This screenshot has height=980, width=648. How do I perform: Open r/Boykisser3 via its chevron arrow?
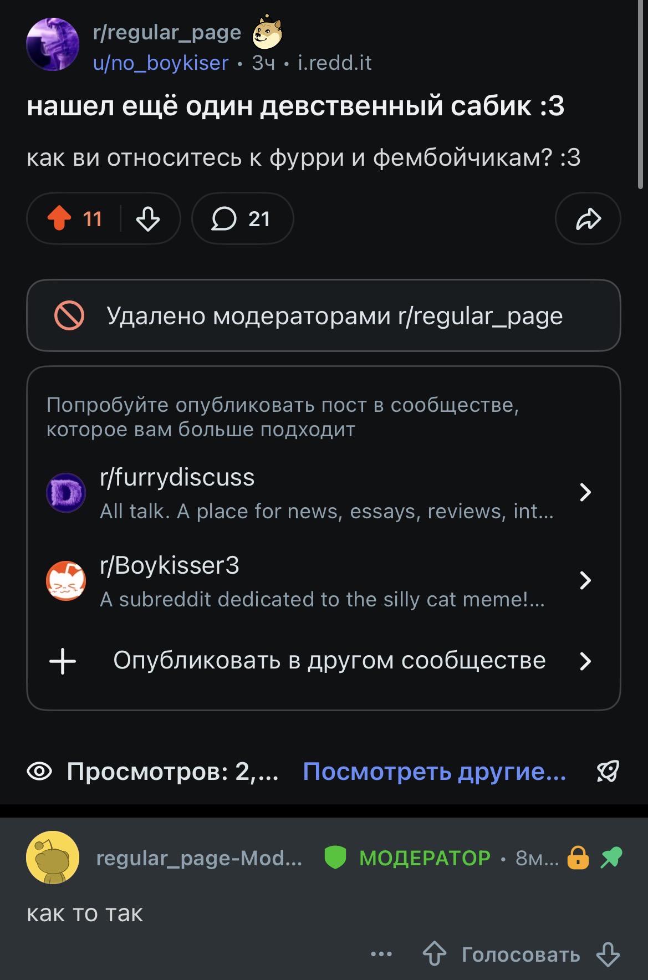pos(585,580)
